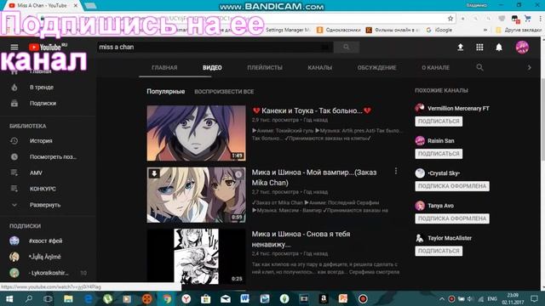Open Amazon taskbar icon
This screenshot has height=306, width=545.
(324, 298)
